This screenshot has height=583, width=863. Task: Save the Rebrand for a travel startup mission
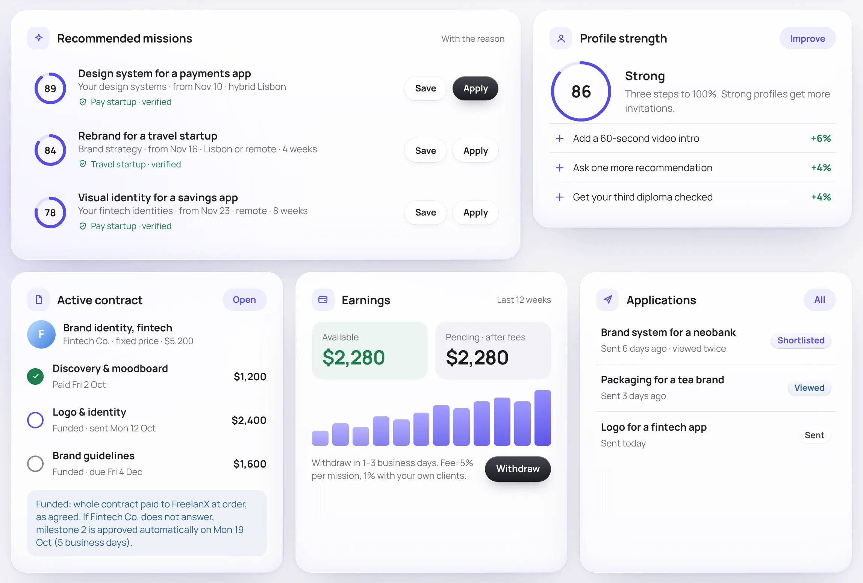click(425, 150)
